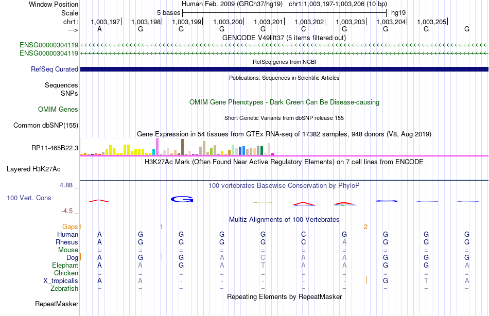
Task: Click Short Genetic Variants from dbSNP title
Action: pos(284,118)
